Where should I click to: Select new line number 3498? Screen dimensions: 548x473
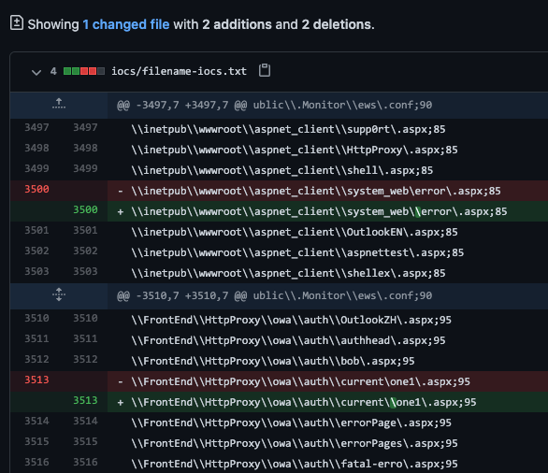85,148
